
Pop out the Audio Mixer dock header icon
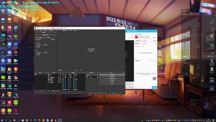[x=84, y=73]
